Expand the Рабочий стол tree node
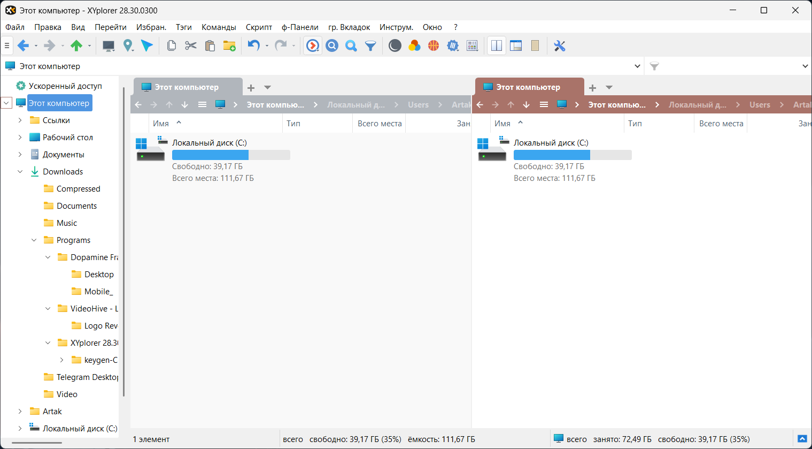Screen dimensions: 812x449 20,137
